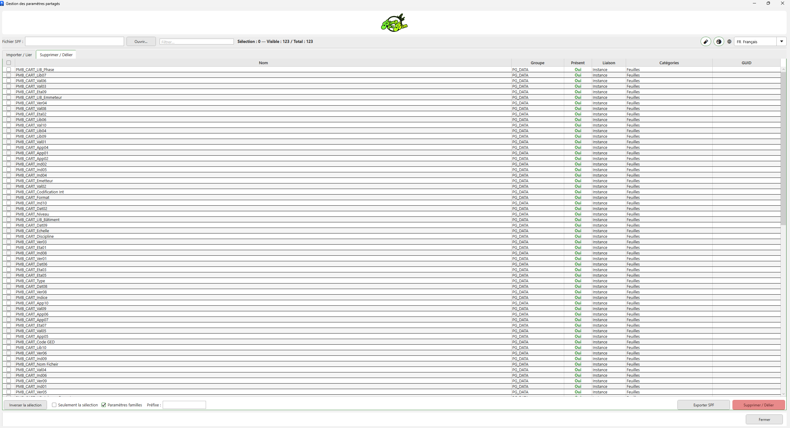The image size is (790, 428).
Task: Select the PMB_CART_Nom Ficheir row name
Action: click(37, 364)
